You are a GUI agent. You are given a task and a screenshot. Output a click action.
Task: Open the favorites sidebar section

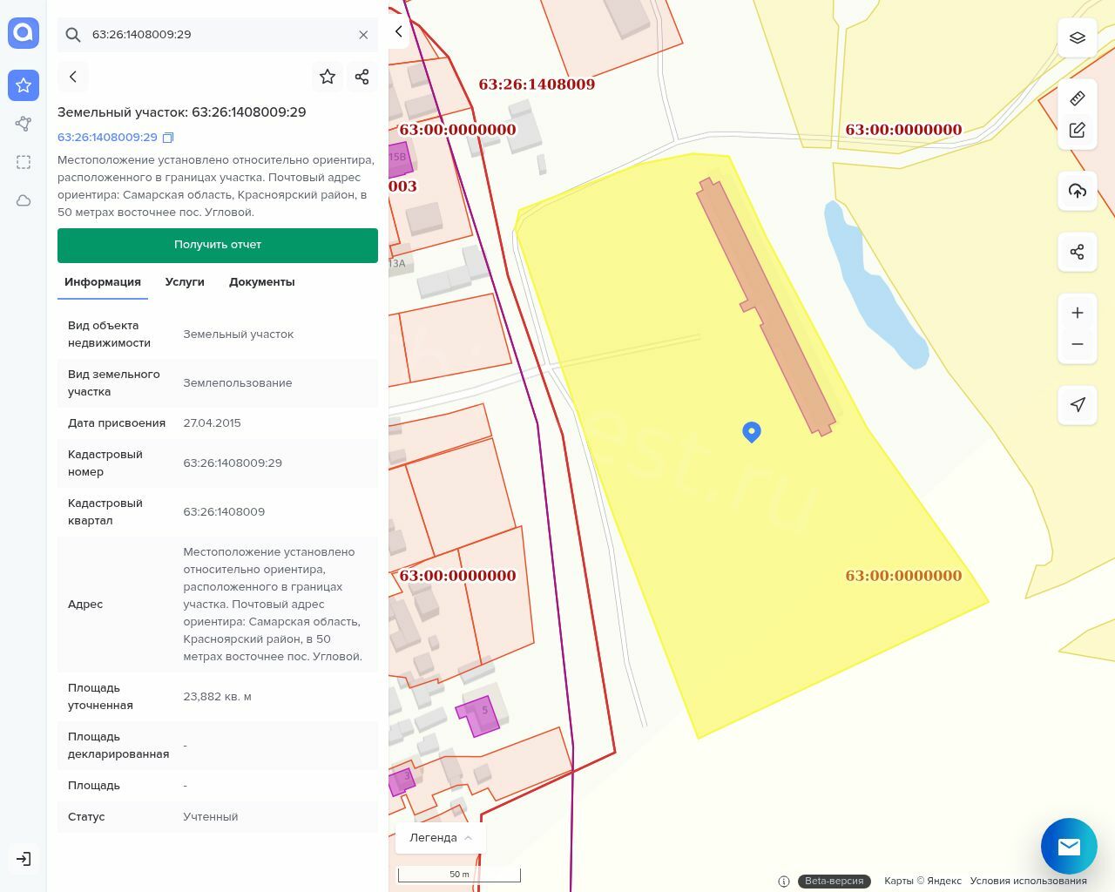(x=24, y=85)
